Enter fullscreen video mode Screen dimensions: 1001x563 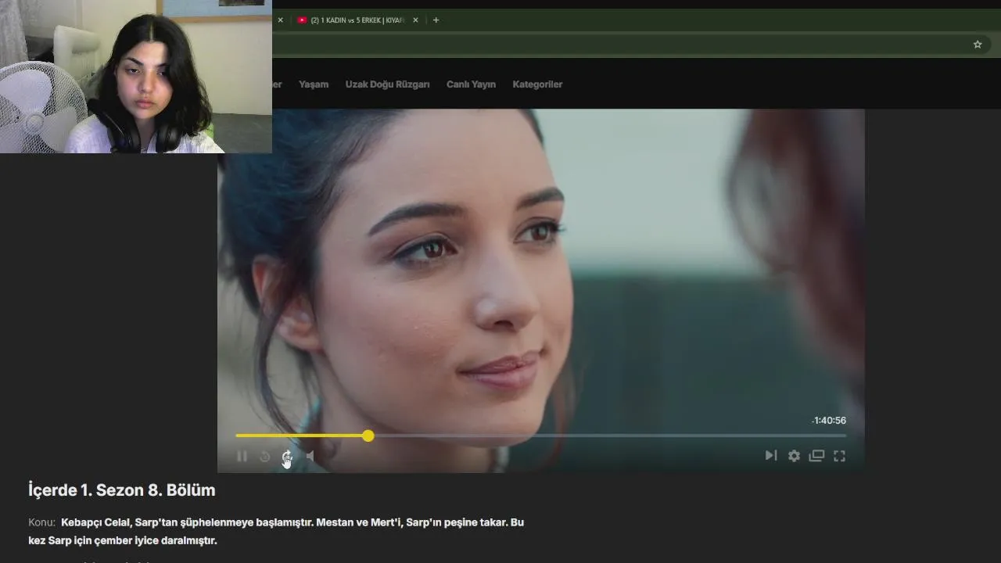839,456
